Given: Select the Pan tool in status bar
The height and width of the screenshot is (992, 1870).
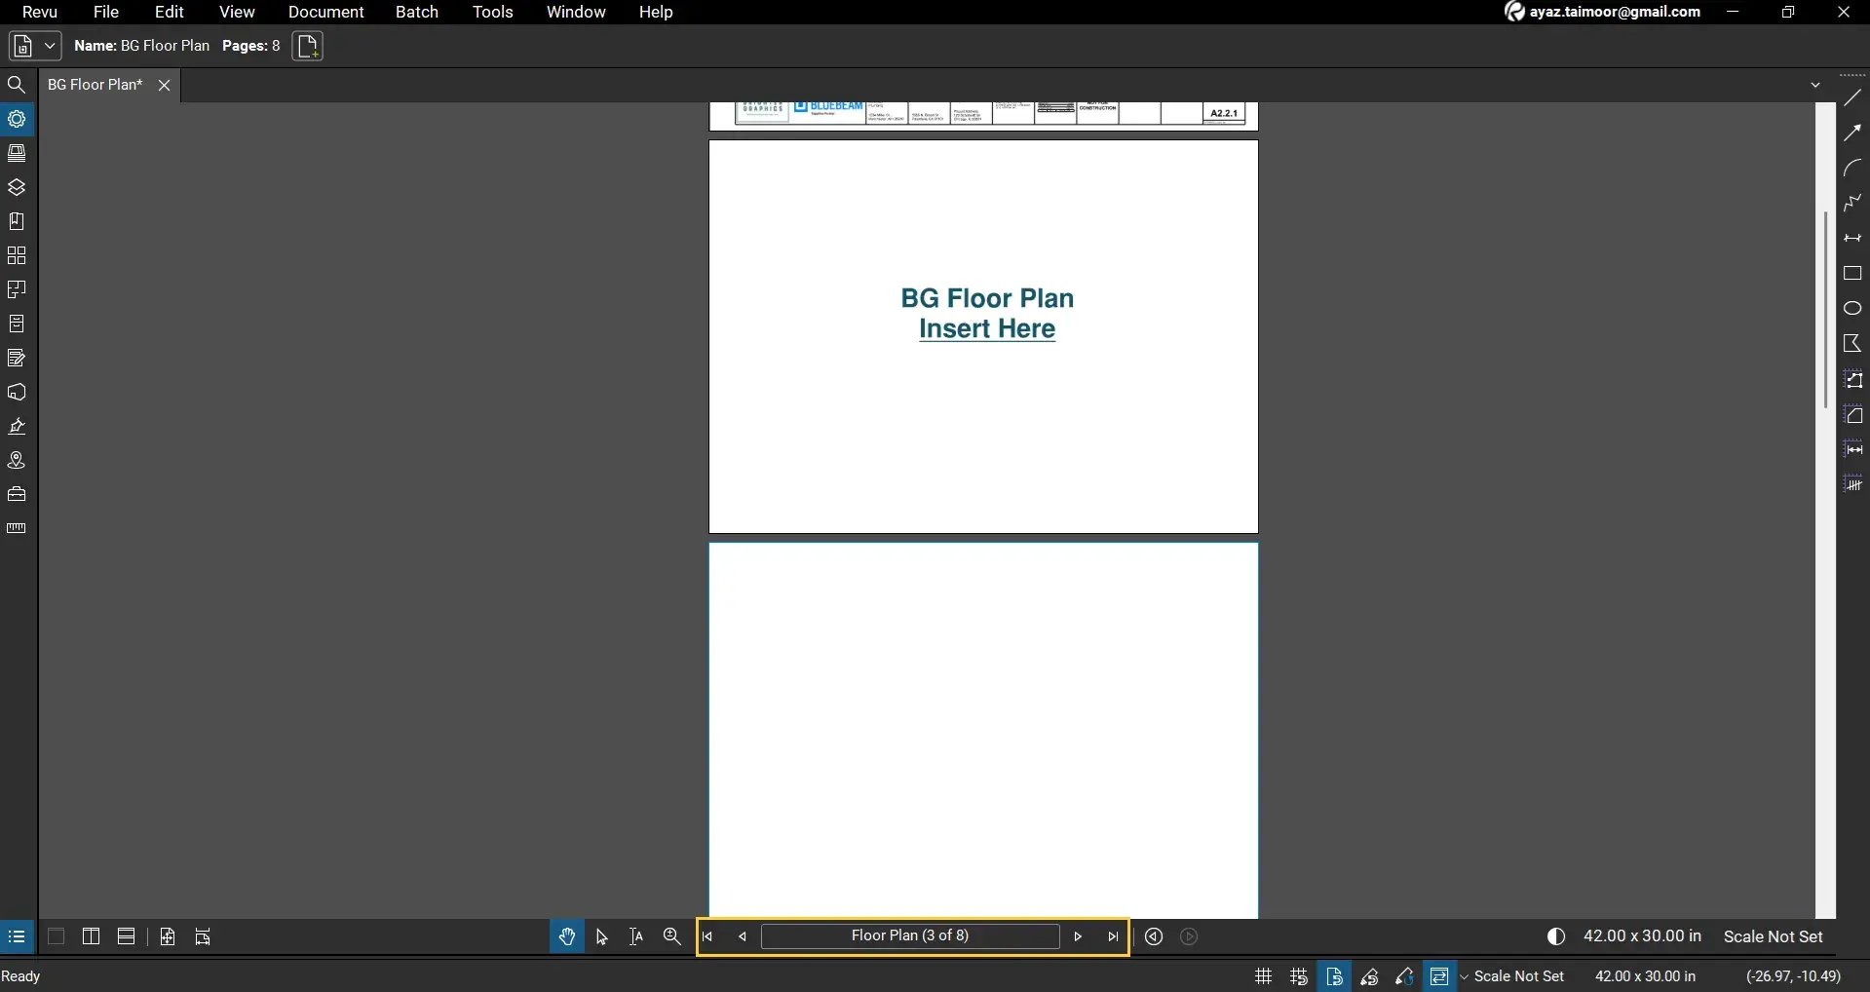Looking at the screenshot, I should point(566,936).
